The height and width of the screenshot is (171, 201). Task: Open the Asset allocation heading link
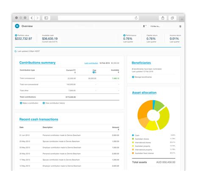pyautogui.click(x=144, y=93)
